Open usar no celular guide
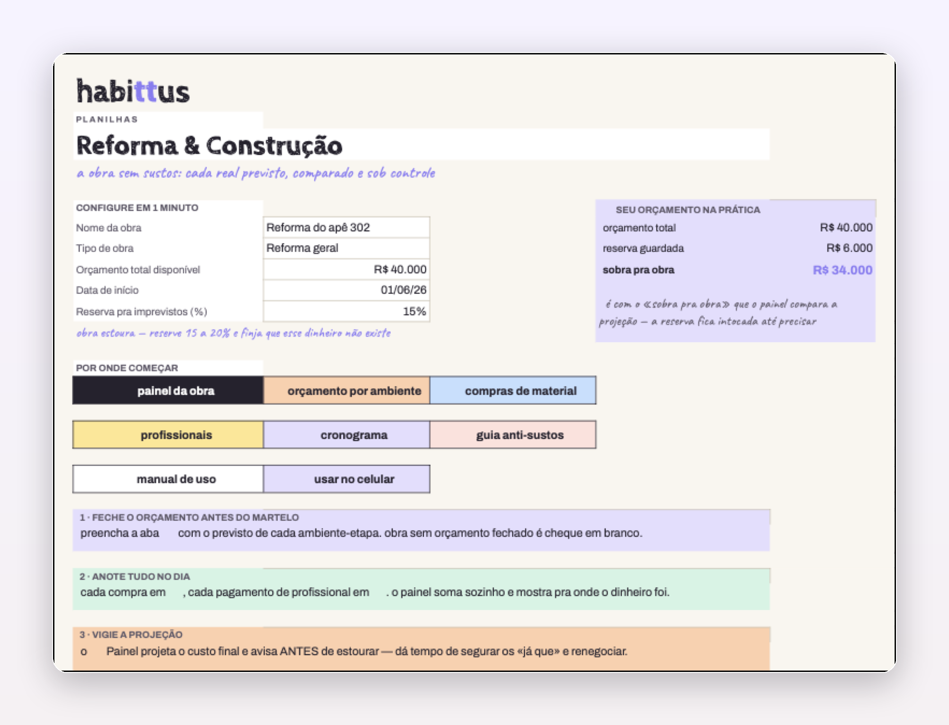949x725 pixels. [347, 479]
